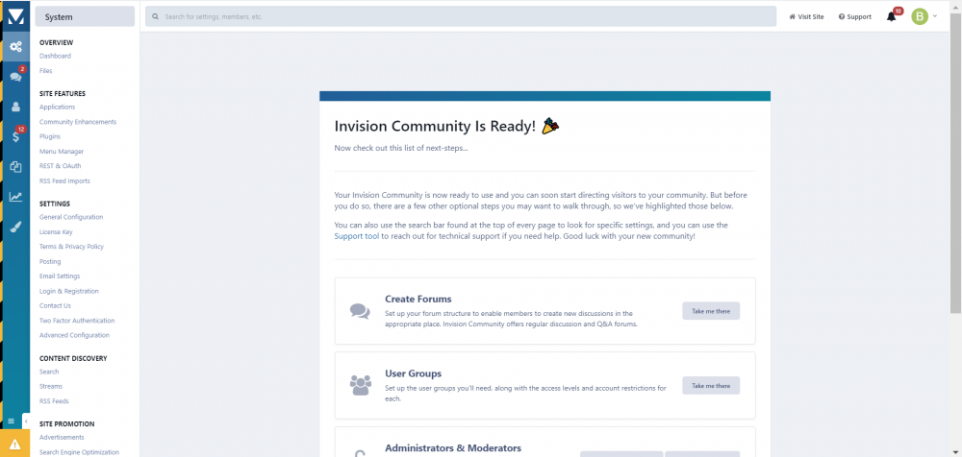Open License Key settings

click(56, 231)
